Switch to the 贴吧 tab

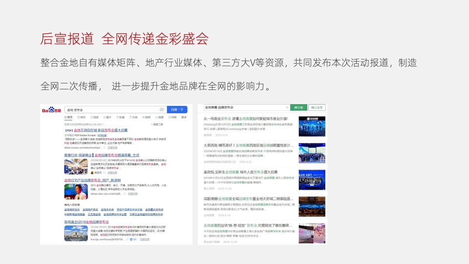(x=146, y=117)
